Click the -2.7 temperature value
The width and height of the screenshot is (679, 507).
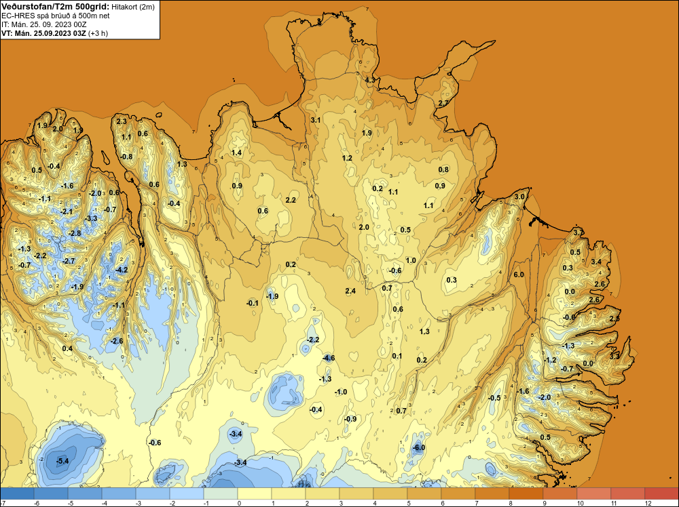coord(69,261)
